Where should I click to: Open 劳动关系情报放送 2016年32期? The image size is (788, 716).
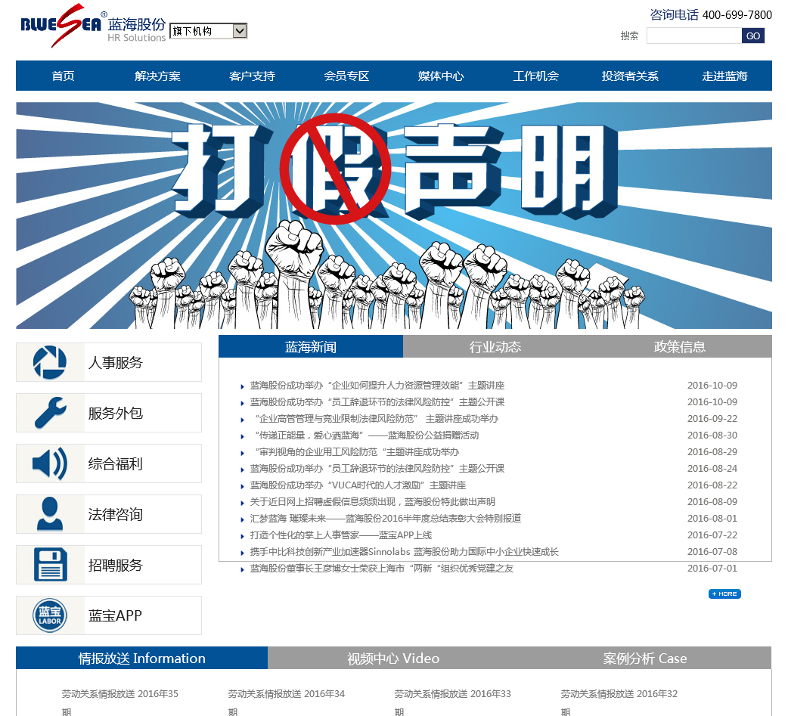(x=619, y=702)
